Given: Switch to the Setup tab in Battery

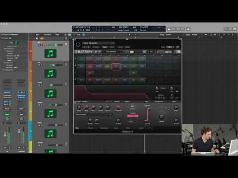Looking at the screenshot, I should [116, 128].
